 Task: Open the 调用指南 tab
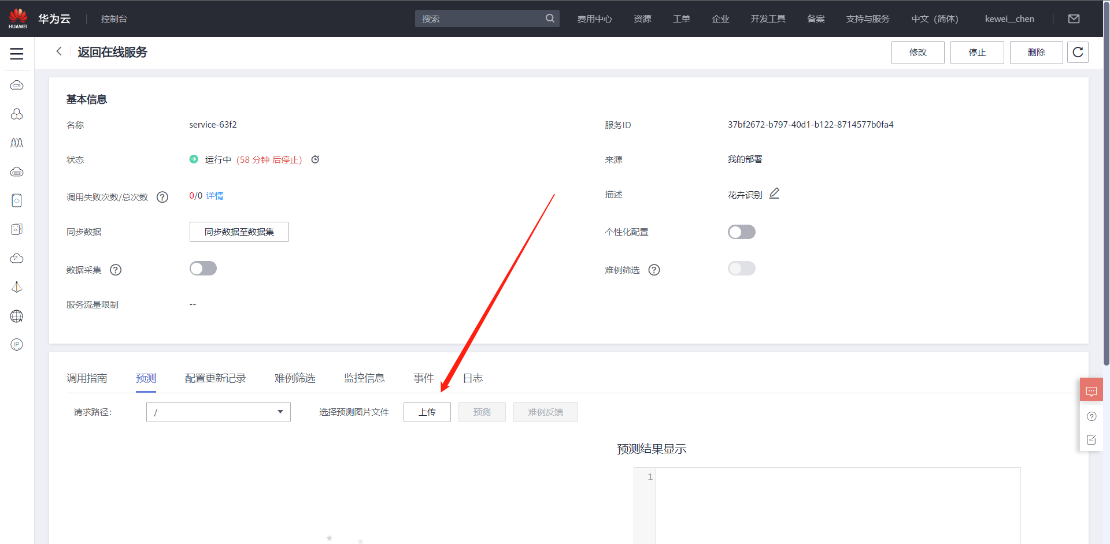(87, 378)
